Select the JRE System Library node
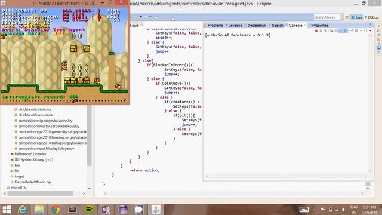This screenshot has width=382, height=215. (33, 159)
